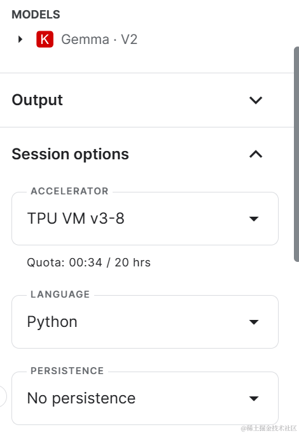This screenshot has width=299, height=434.
Task: Collapse Session options with the up chevron
Action: coord(256,154)
